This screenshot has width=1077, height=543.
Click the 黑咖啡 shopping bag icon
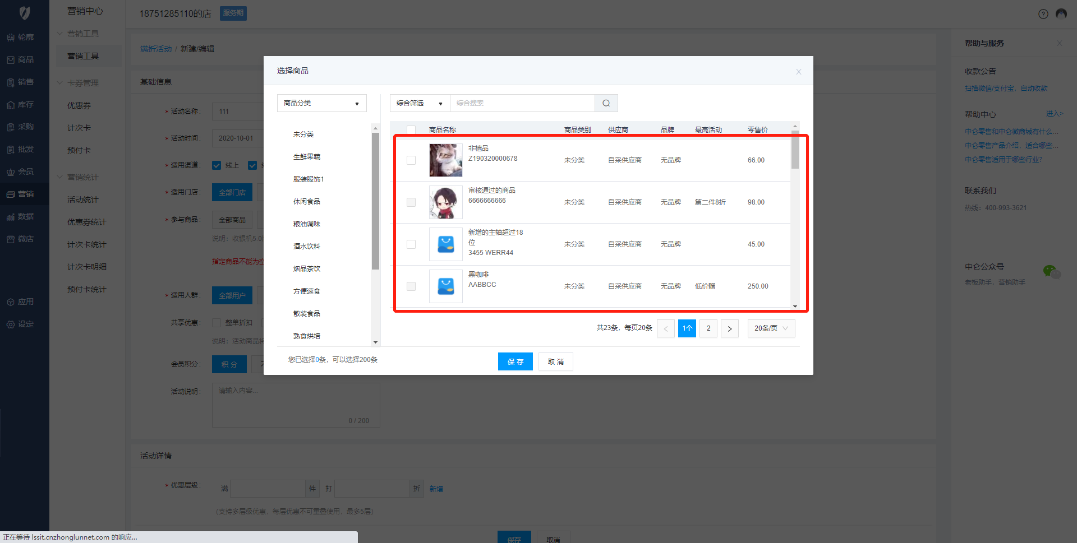(445, 286)
